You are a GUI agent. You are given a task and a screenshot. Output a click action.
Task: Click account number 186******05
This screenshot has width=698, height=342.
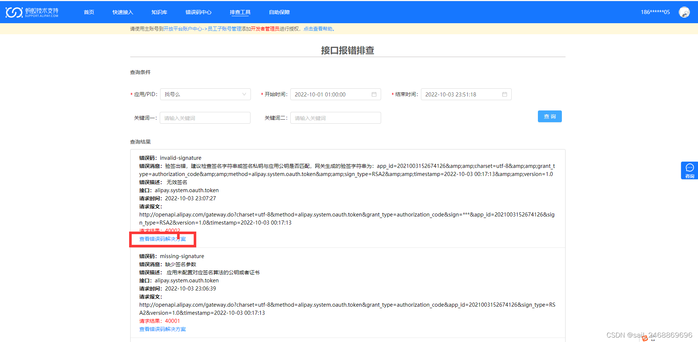655,12
